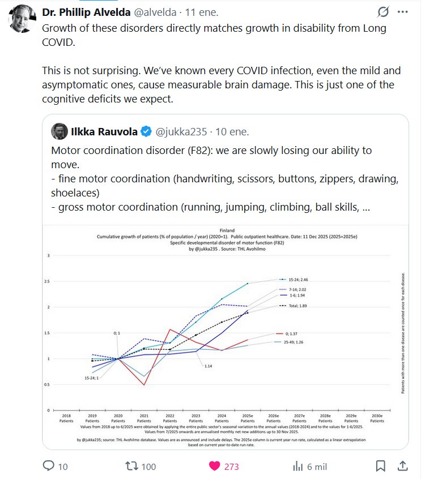
Task: Click the Ilkka Rauvola quoted author name
Action: [103, 131]
